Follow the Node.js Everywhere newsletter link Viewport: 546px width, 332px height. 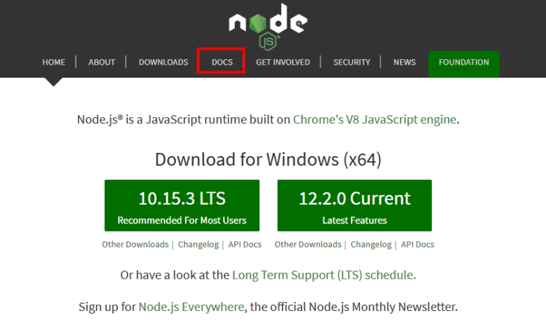(191, 307)
